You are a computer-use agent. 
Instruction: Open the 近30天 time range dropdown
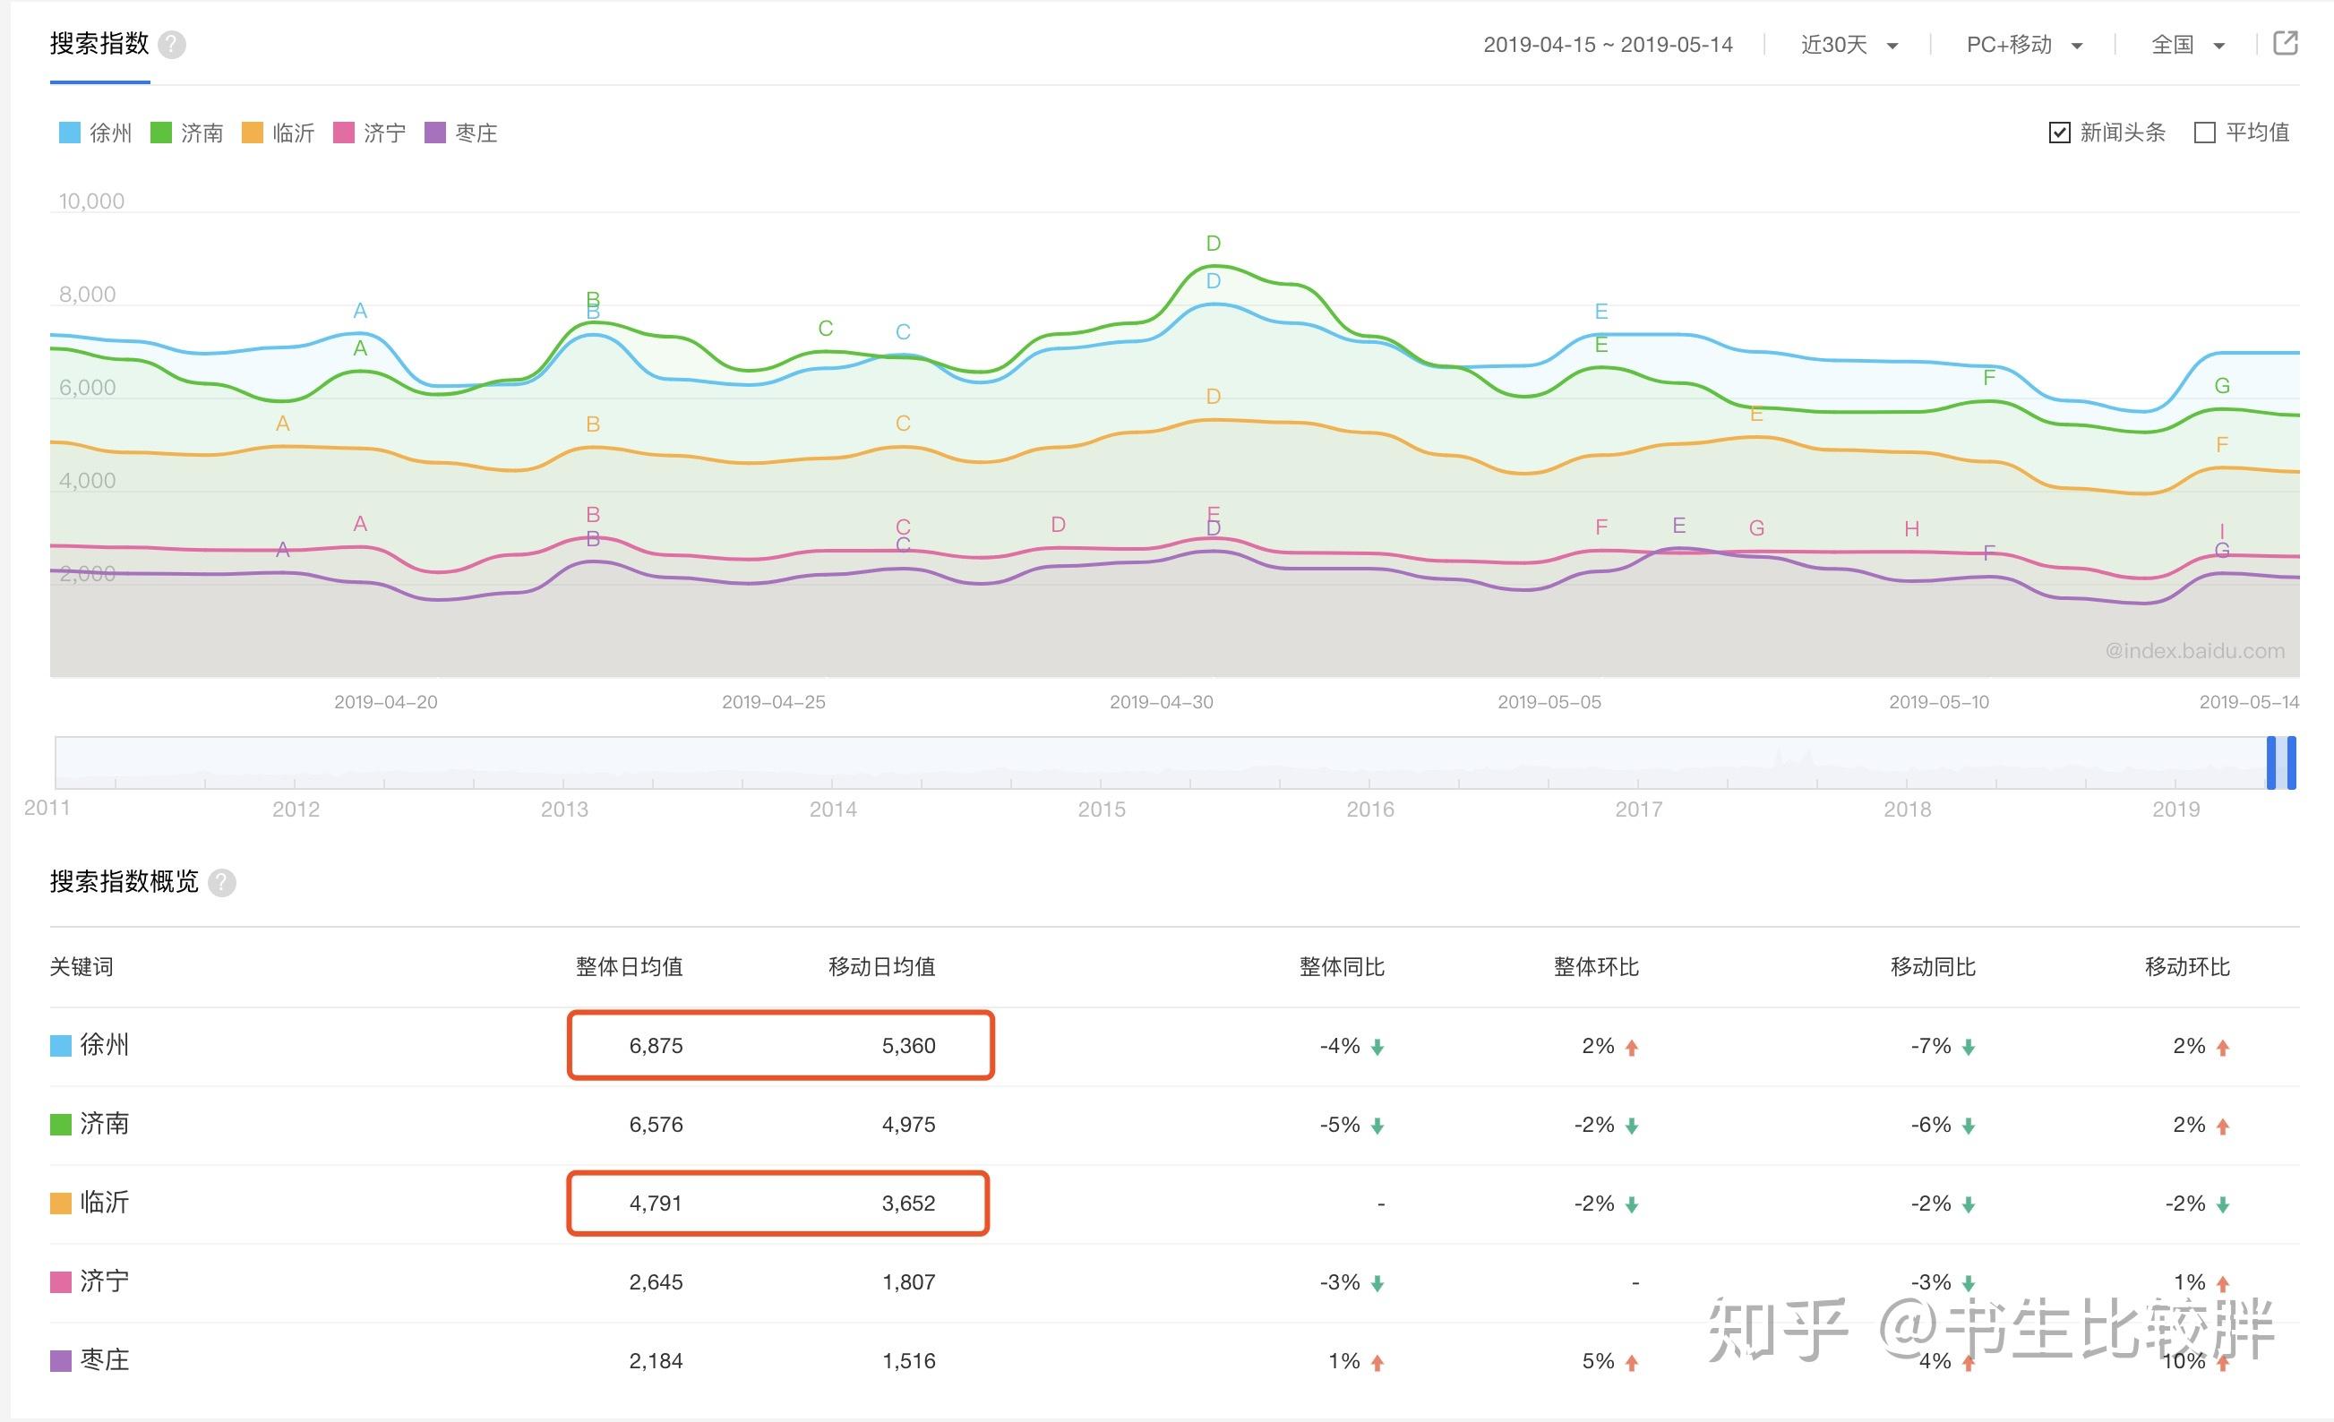(x=1849, y=45)
